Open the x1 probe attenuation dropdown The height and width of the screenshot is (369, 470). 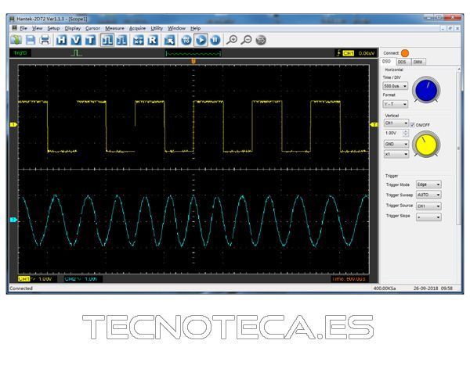[396, 154]
